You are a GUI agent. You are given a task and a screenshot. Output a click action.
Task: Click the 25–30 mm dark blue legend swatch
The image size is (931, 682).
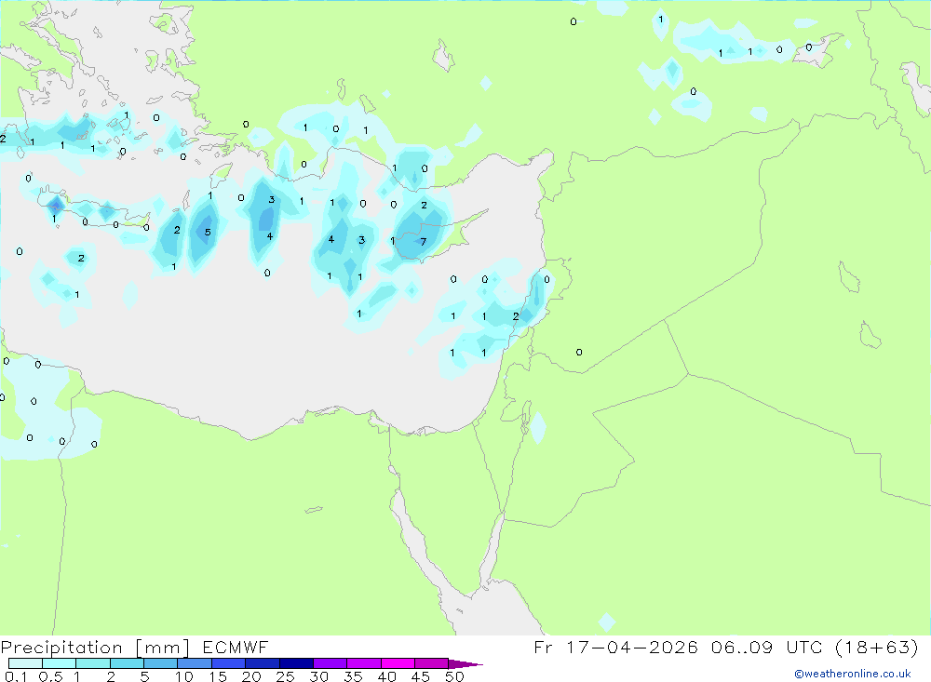pyautogui.click(x=296, y=663)
